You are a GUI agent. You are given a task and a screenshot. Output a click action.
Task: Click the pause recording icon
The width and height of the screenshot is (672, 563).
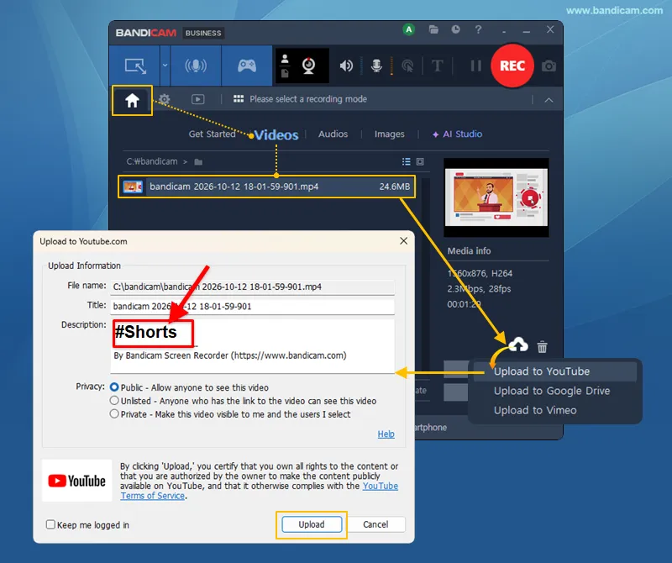pyautogui.click(x=475, y=66)
